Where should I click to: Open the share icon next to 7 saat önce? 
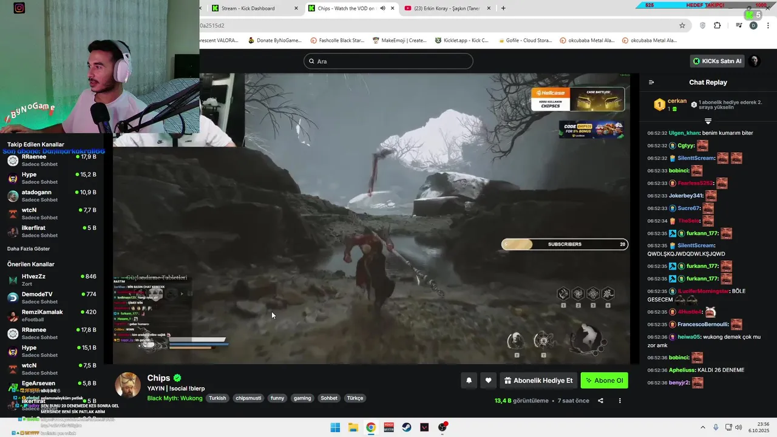[600, 401]
